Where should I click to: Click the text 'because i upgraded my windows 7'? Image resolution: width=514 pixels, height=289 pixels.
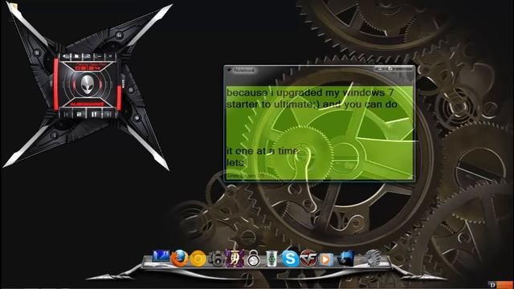click(310, 93)
